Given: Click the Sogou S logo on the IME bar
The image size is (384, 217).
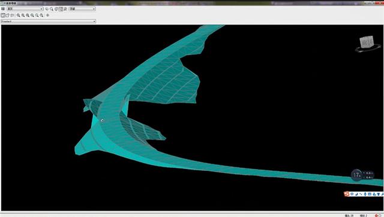Looking at the screenshot, I should point(347,194).
